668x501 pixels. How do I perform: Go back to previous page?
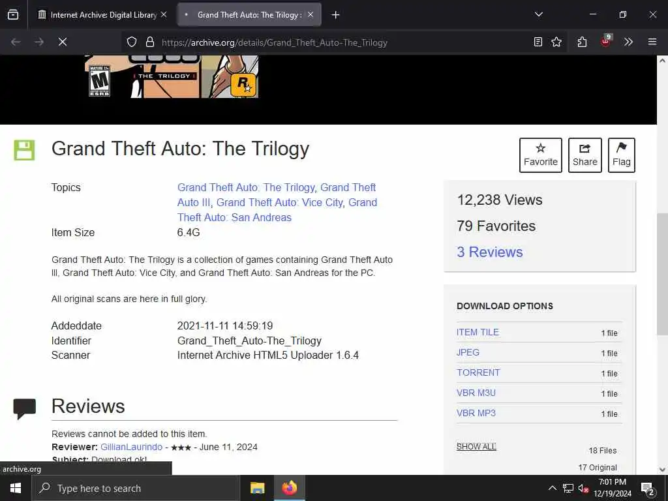16,42
